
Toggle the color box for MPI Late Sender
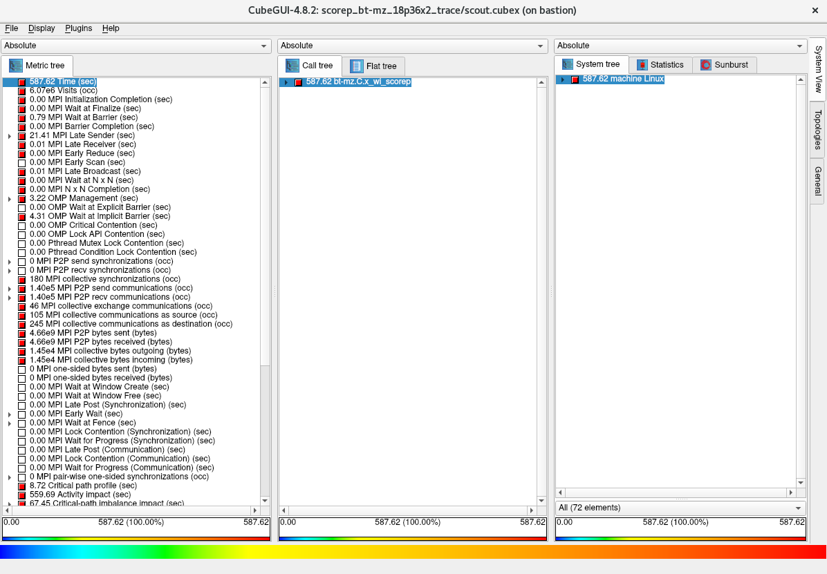pos(21,136)
